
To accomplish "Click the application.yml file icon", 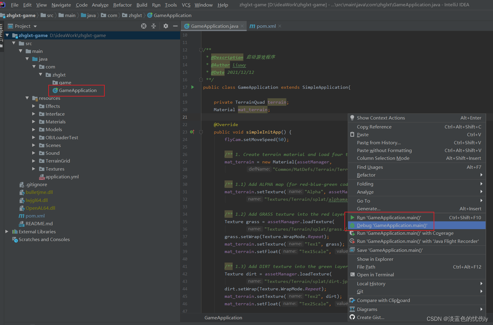I will tap(42, 177).
